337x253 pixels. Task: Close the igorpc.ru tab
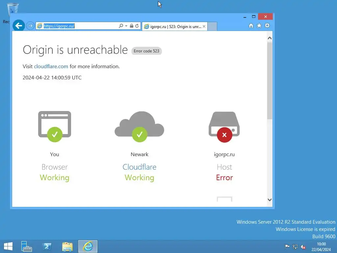204,26
